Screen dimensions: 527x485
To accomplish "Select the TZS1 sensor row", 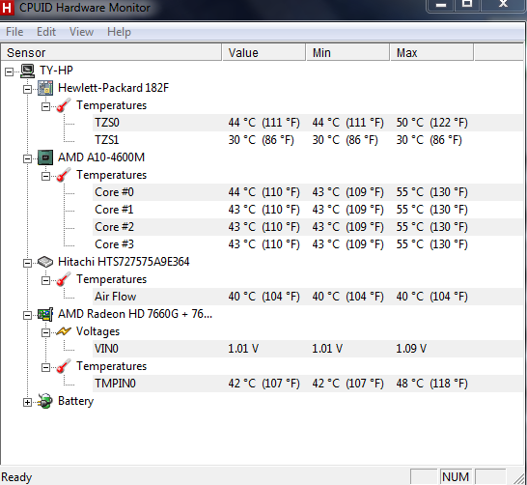I will click(308, 140).
